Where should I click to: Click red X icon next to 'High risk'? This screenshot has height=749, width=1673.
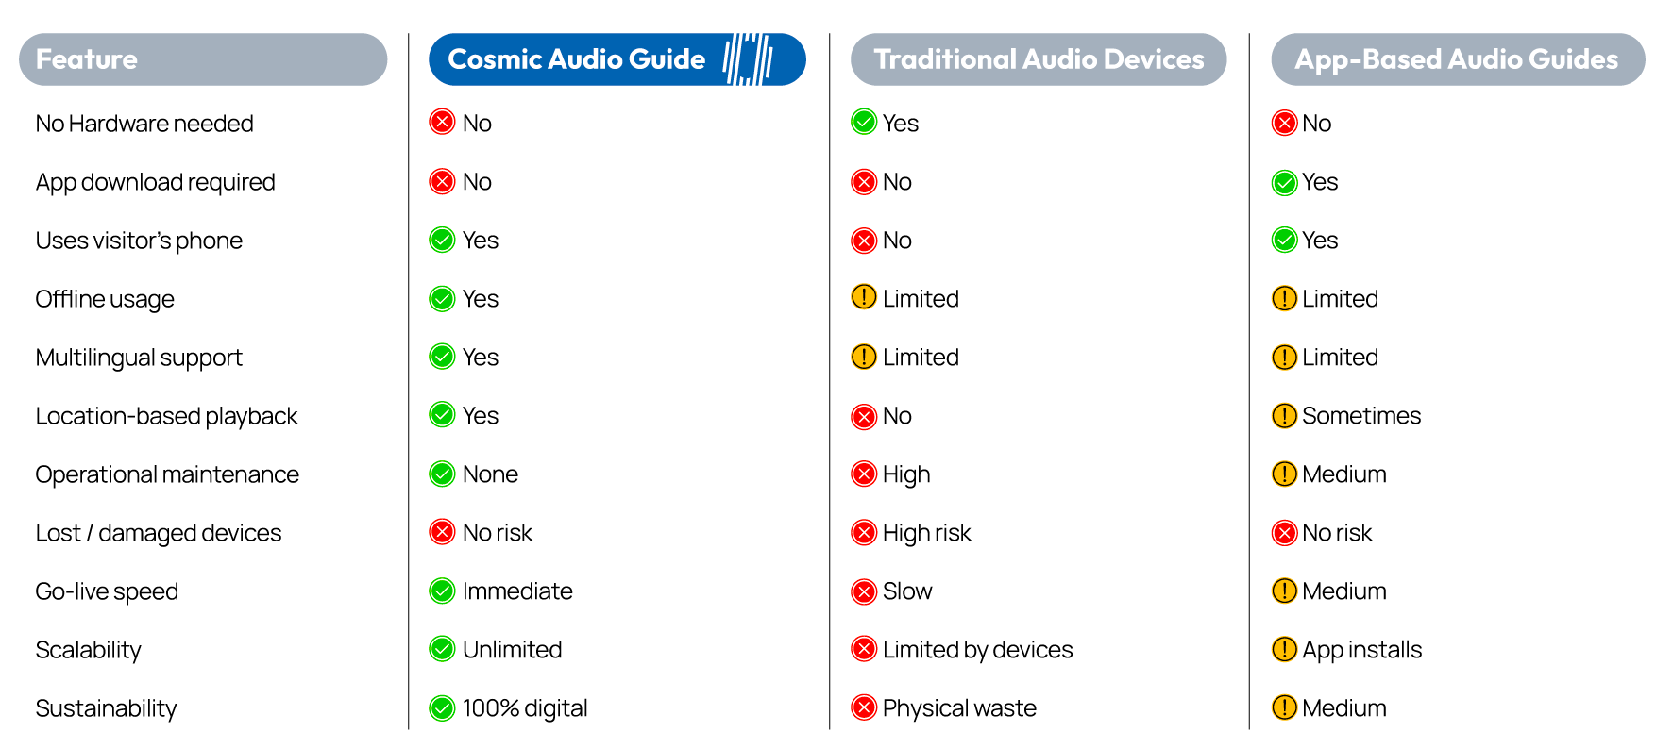[x=864, y=532]
